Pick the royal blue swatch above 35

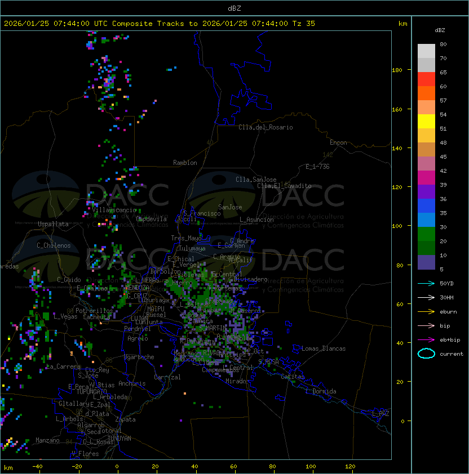[x=426, y=205]
